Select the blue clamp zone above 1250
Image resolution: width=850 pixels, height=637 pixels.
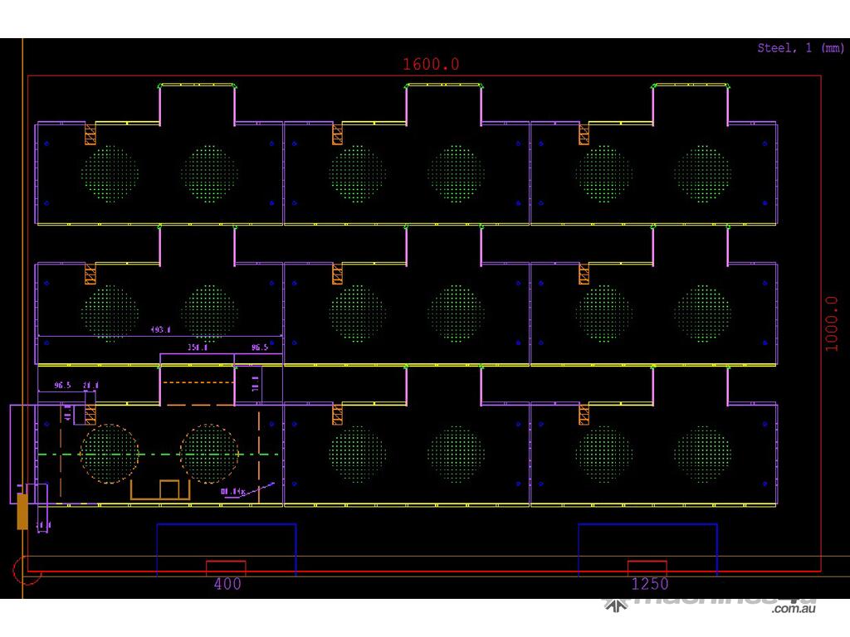647,525
